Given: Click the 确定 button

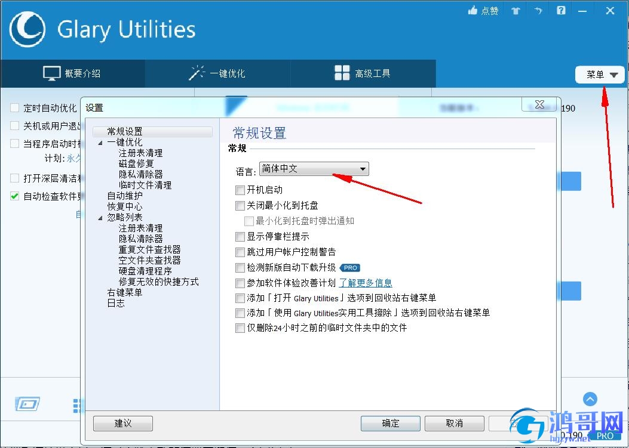Looking at the screenshot, I should coord(390,423).
